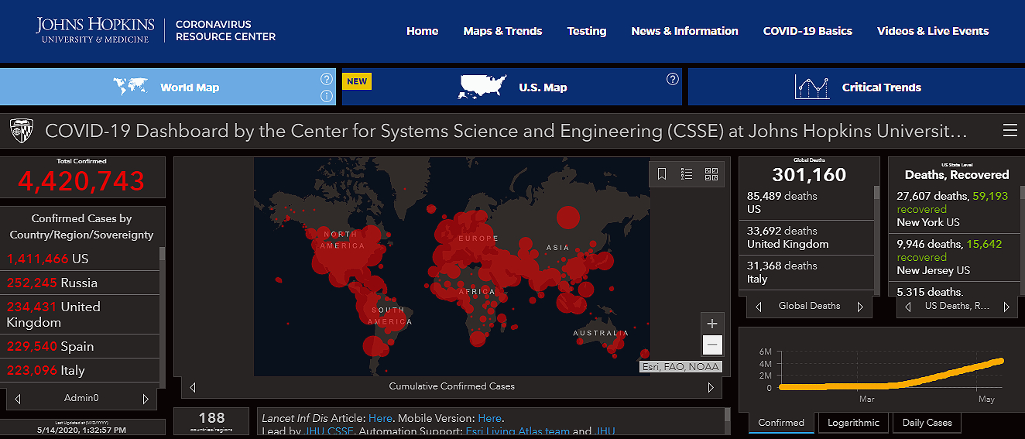This screenshot has width=1025, height=439.
Task: Open the Home menu item
Action: [422, 31]
